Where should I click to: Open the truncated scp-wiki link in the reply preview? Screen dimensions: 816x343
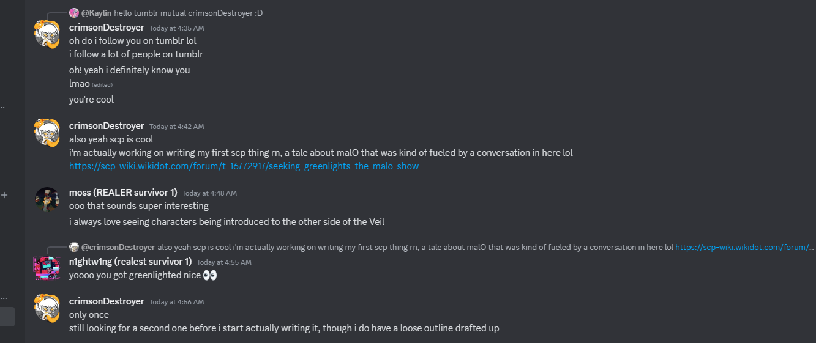coord(745,248)
